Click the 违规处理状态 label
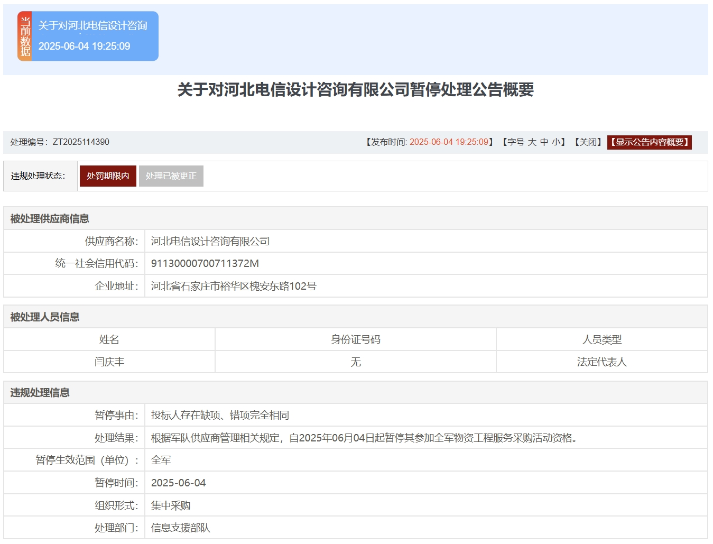This screenshot has width=713, height=544. [x=38, y=176]
